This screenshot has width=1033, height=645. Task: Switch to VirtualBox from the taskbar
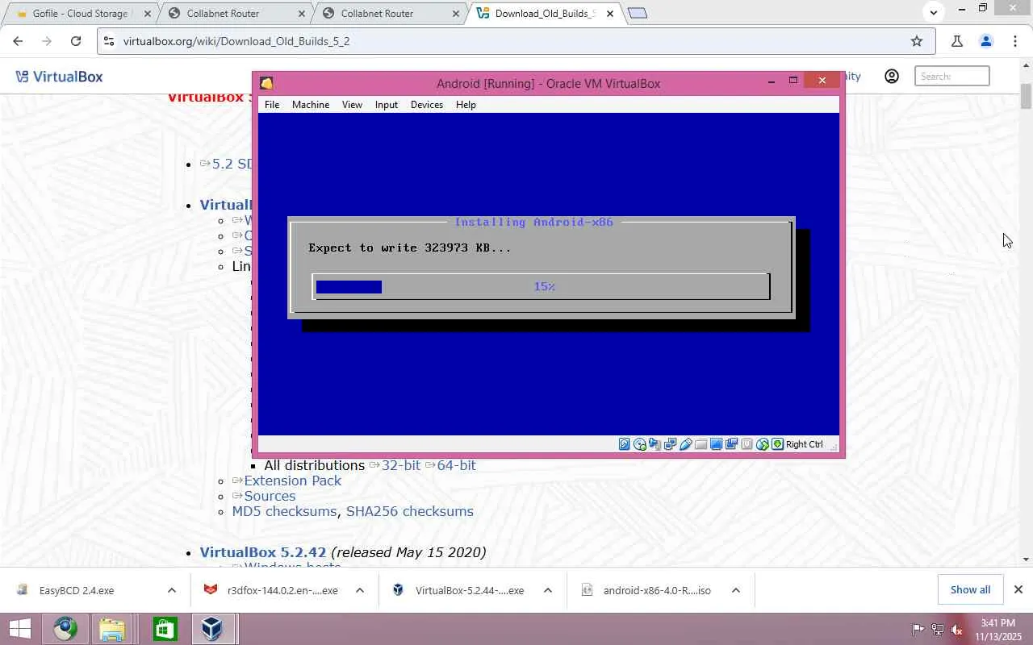212,629
